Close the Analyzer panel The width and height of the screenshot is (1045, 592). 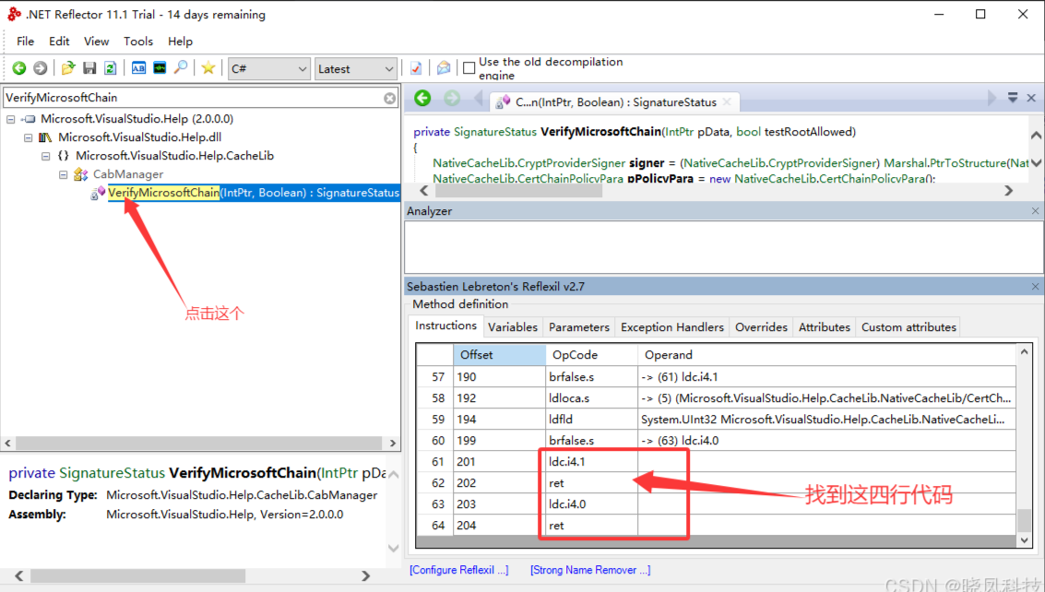pos(1035,210)
